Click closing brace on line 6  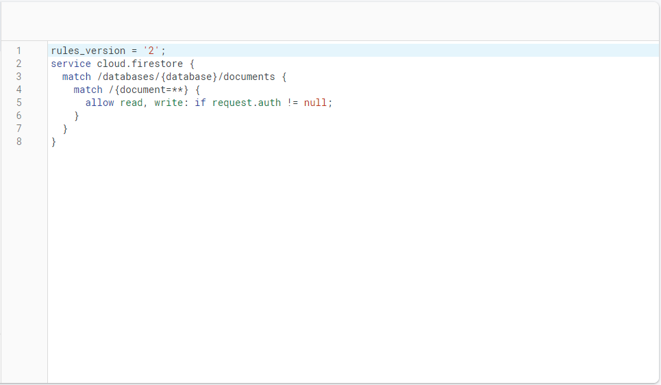click(76, 116)
